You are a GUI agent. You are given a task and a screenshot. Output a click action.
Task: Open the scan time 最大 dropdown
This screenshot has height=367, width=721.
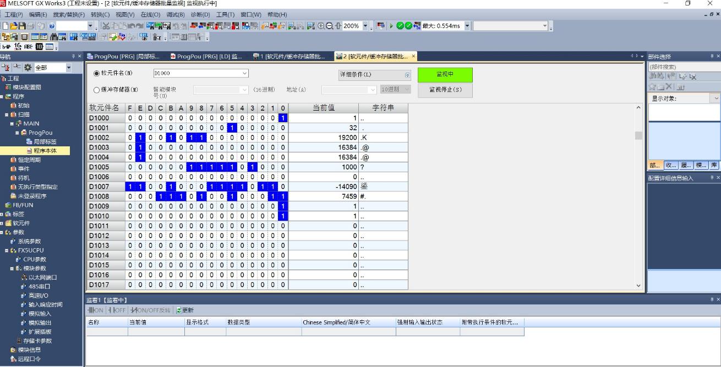pyautogui.click(x=467, y=26)
